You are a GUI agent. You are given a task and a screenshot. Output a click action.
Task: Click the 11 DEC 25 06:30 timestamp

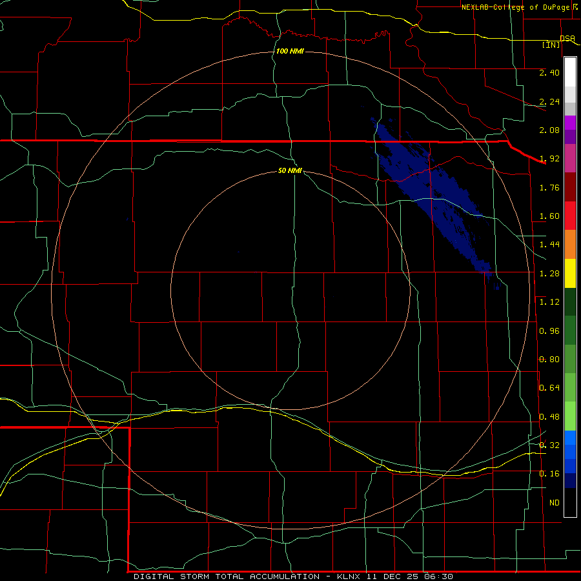[410, 576]
